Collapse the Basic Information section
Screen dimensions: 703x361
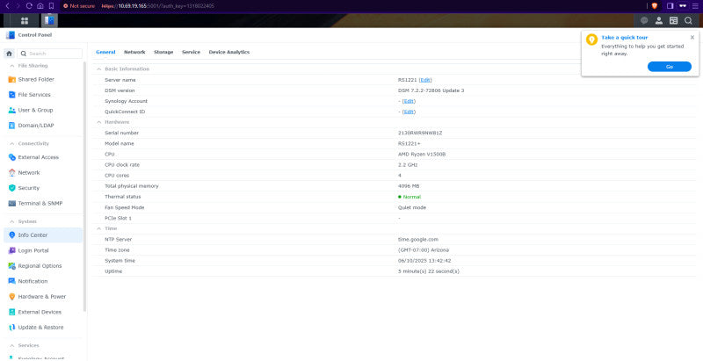99,69
